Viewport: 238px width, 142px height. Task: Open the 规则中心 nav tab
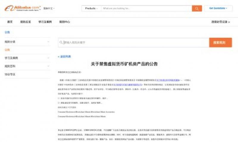tap(65, 22)
